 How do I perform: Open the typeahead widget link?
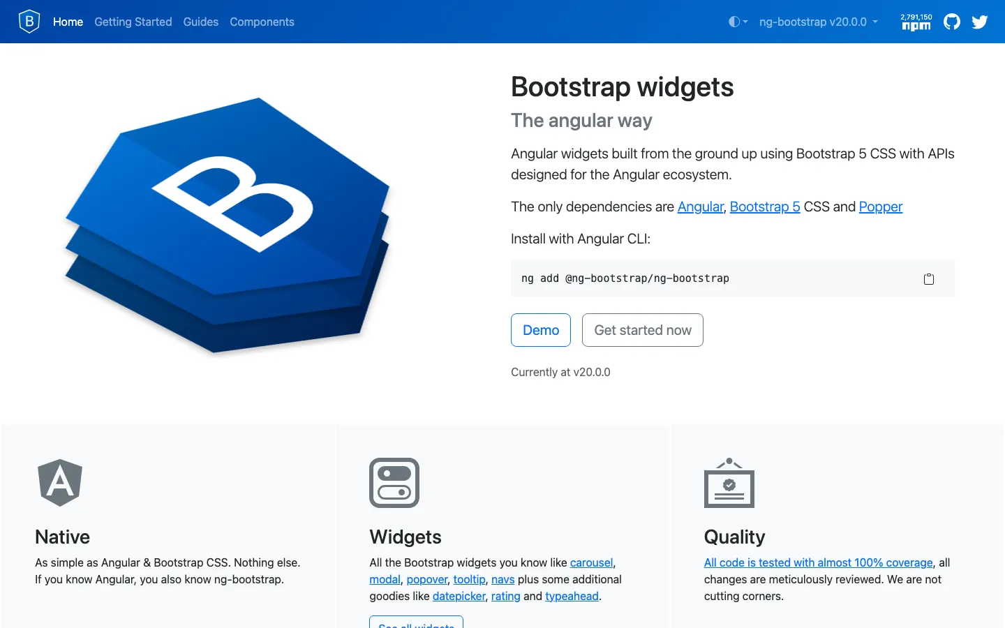572,596
